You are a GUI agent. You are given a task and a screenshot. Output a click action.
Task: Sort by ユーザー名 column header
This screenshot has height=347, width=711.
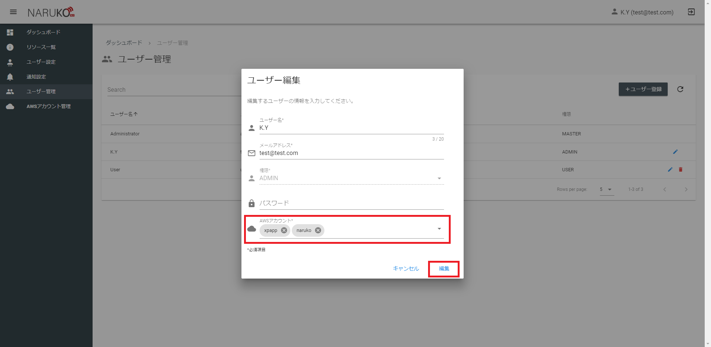click(x=124, y=114)
